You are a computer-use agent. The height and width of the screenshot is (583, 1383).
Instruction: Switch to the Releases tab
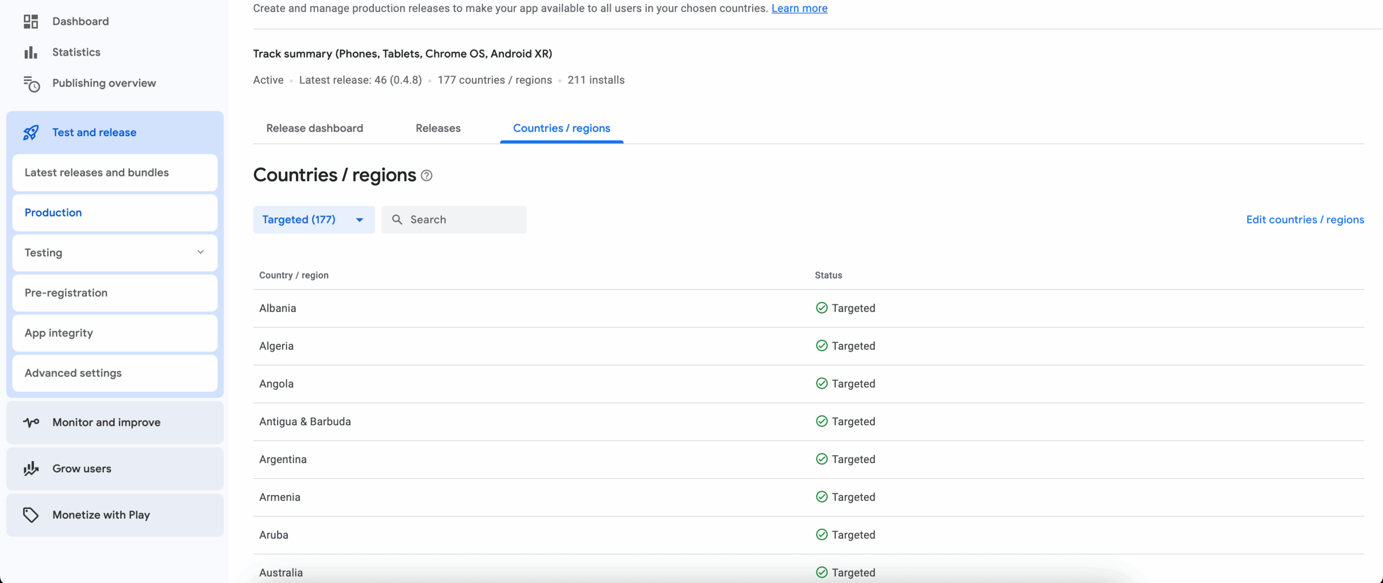pos(438,128)
